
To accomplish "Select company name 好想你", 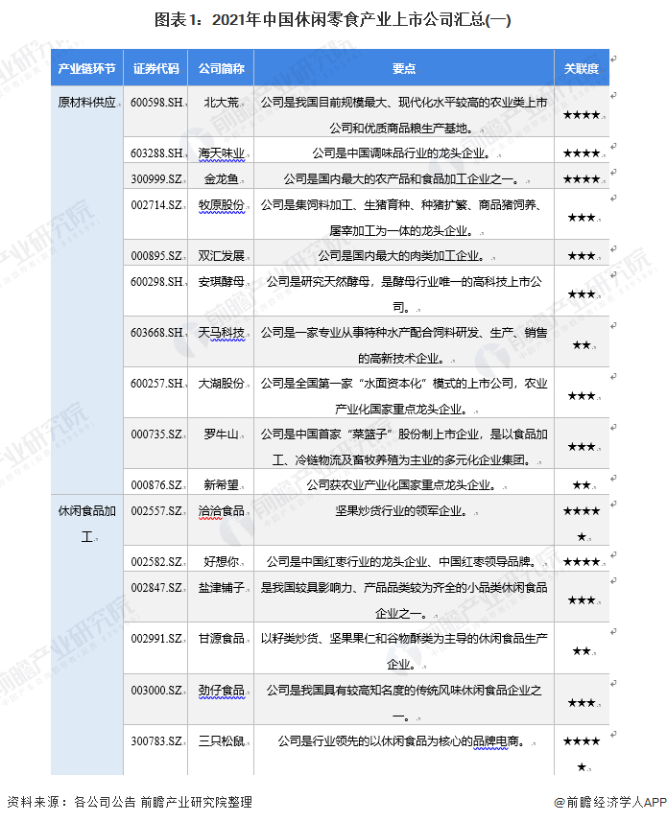I will (x=222, y=561).
